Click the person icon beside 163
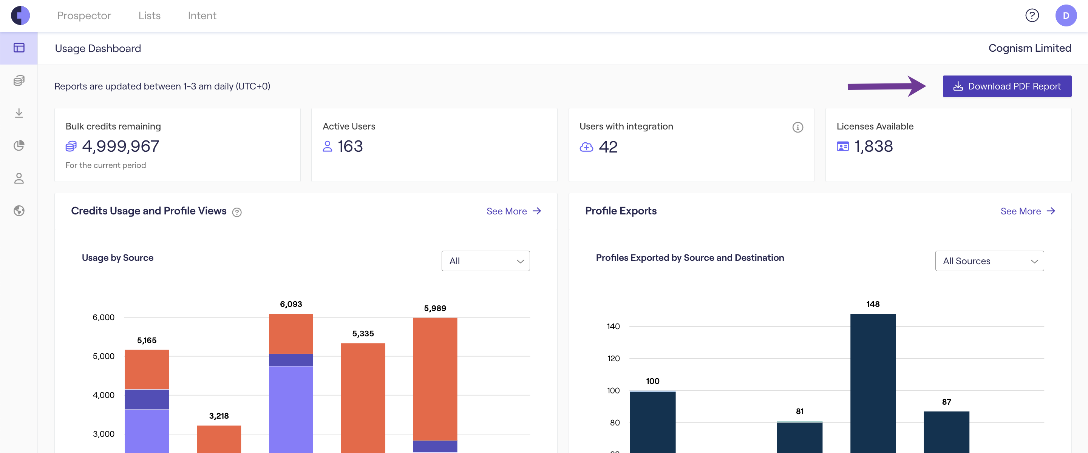 point(327,146)
